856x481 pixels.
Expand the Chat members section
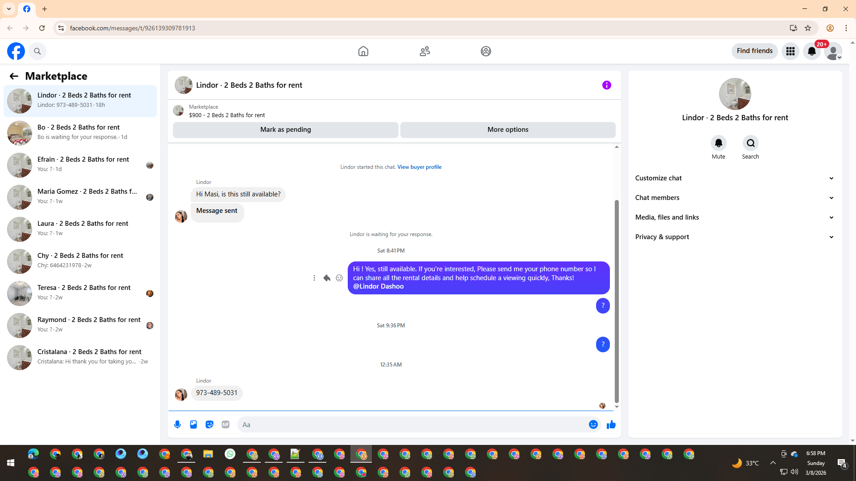pos(734,198)
